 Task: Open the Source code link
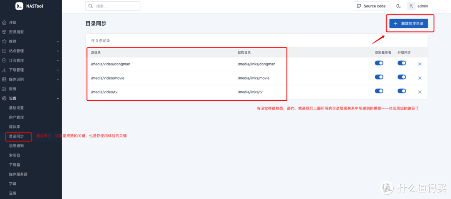(x=372, y=6)
